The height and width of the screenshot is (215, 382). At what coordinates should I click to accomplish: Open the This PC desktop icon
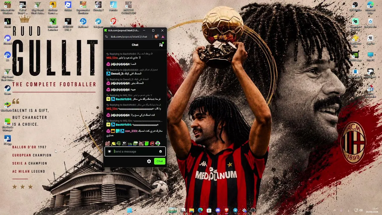[370, 56]
